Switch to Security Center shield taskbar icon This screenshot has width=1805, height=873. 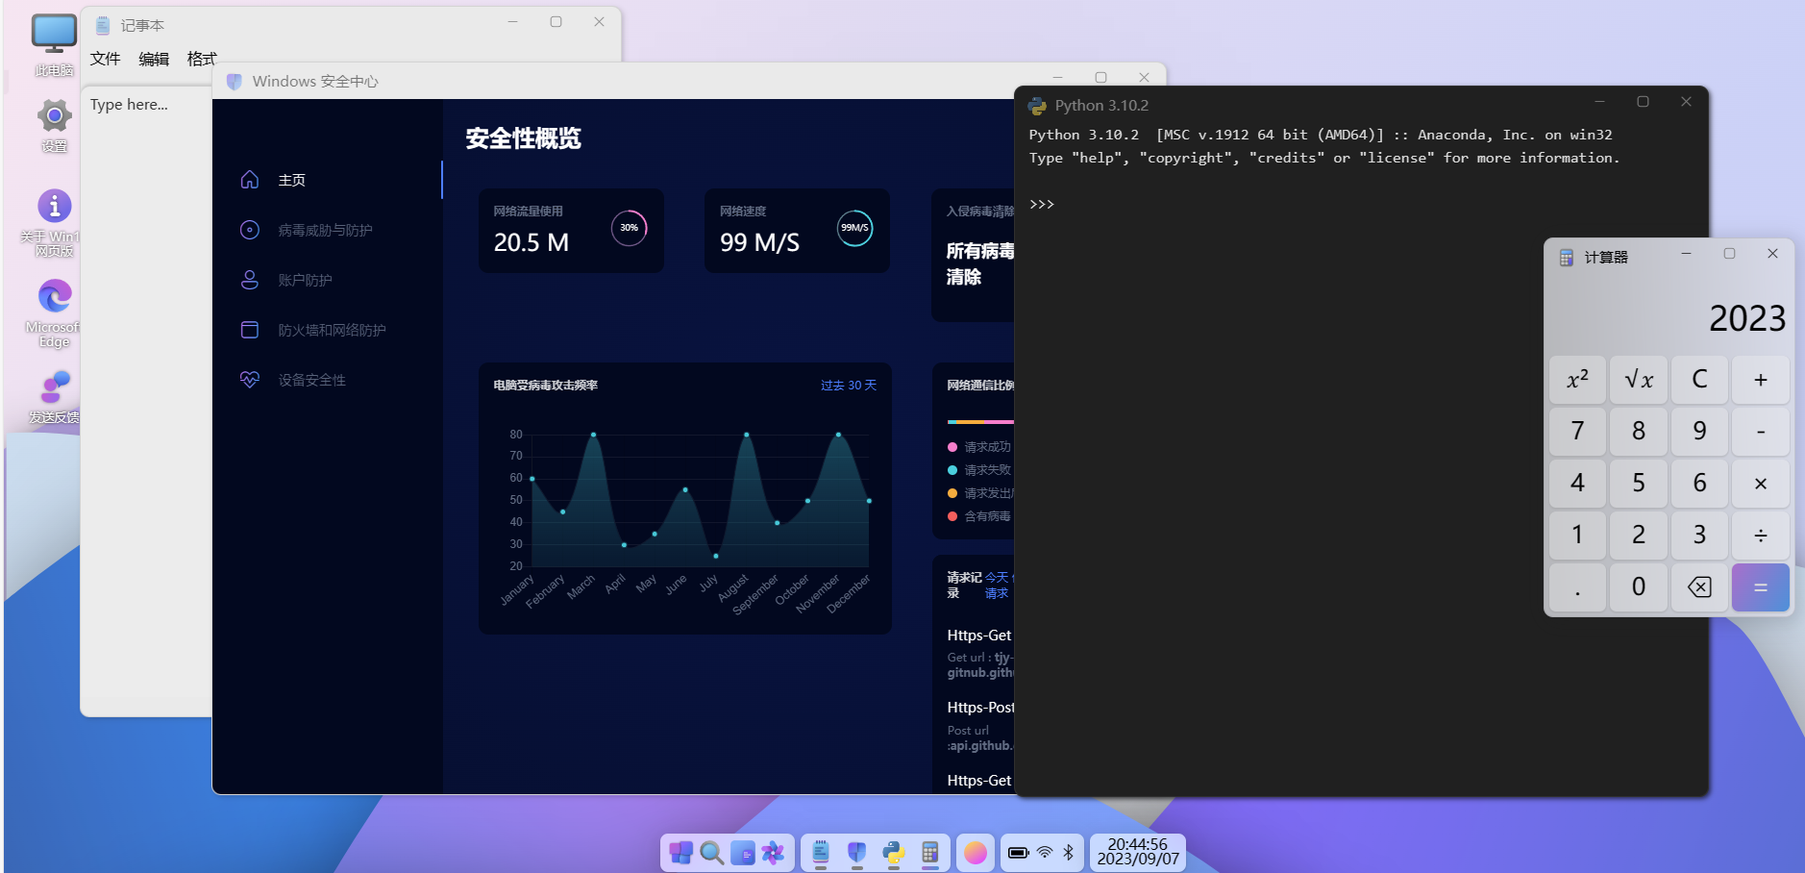click(x=857, y=853)
